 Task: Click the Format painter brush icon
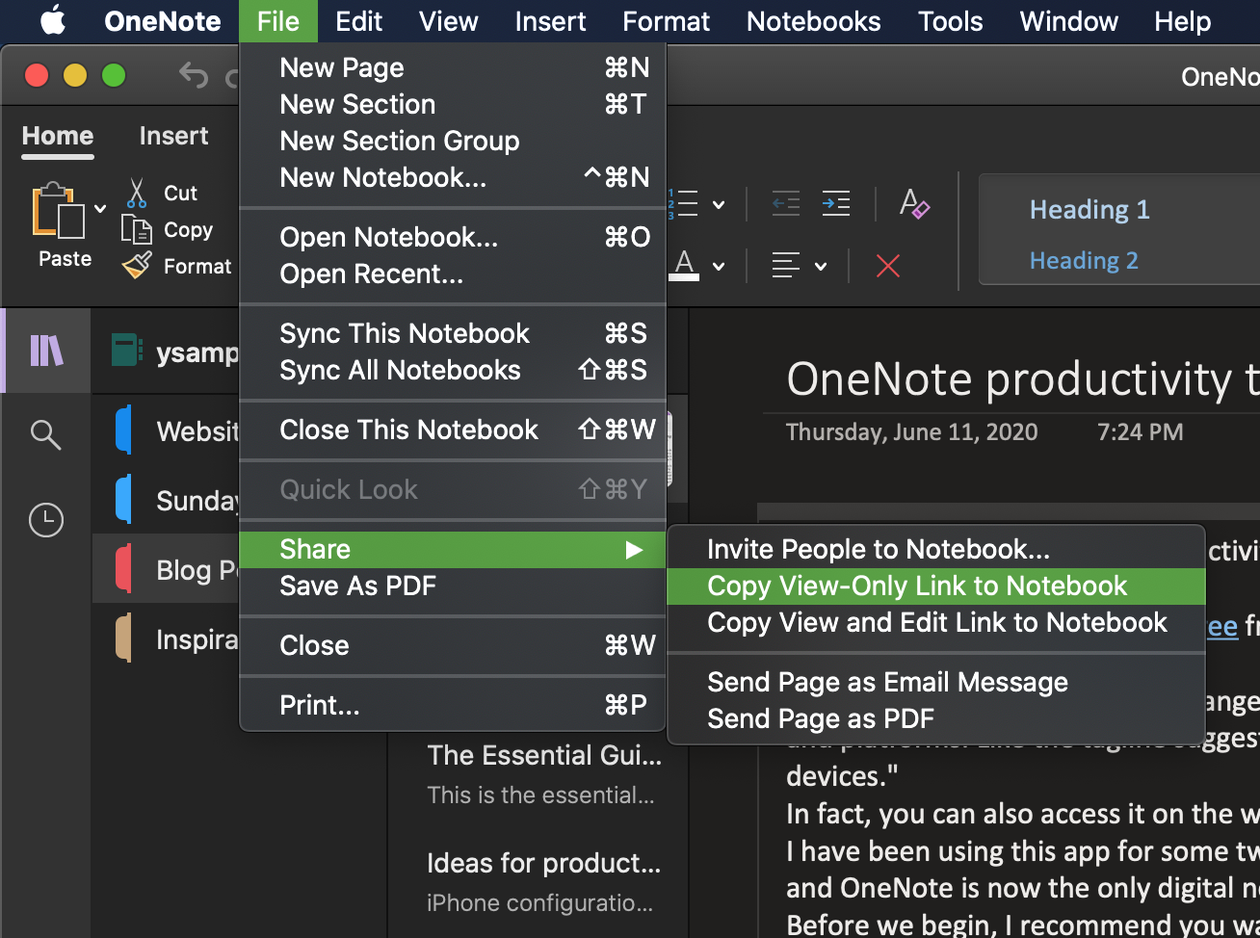137,265
